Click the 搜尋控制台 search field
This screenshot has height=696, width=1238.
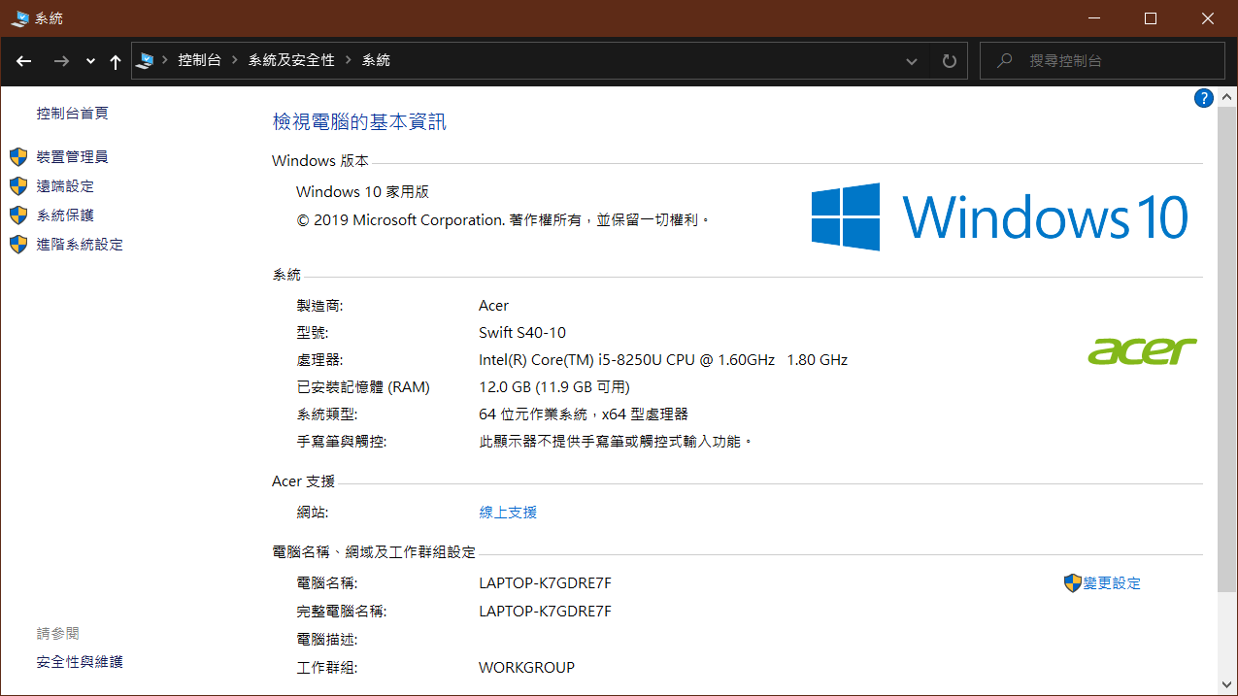pyautogui.click(x=1102, y=60)
